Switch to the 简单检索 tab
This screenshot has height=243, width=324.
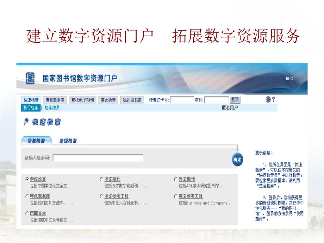point(36,141)
